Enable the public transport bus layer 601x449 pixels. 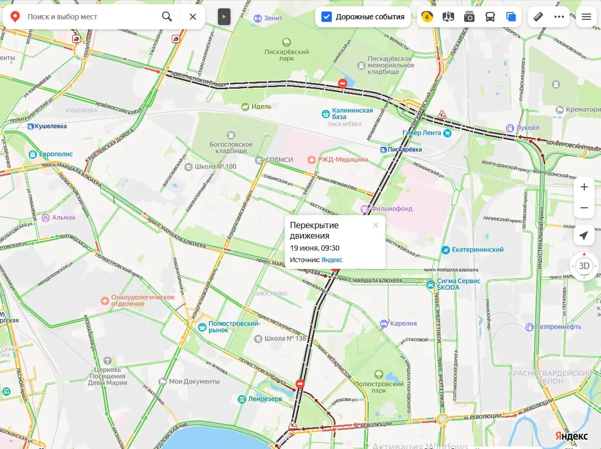click(x=490, y=17)
